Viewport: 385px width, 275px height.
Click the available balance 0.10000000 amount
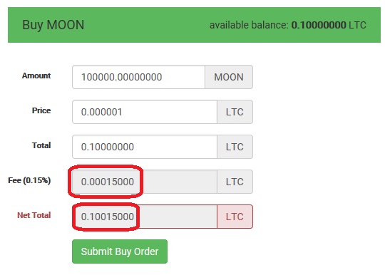(x=319, y=25)
